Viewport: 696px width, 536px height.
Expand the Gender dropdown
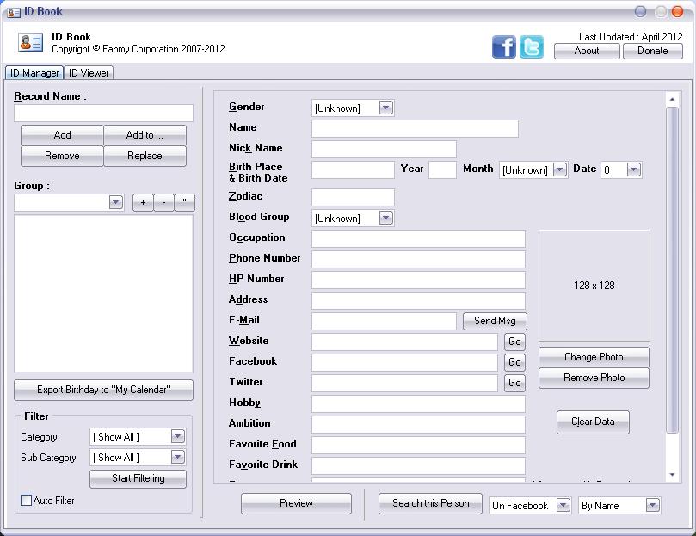coord(385,108)
